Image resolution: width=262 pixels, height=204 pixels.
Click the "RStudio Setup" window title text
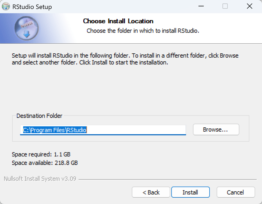[32, 7]
